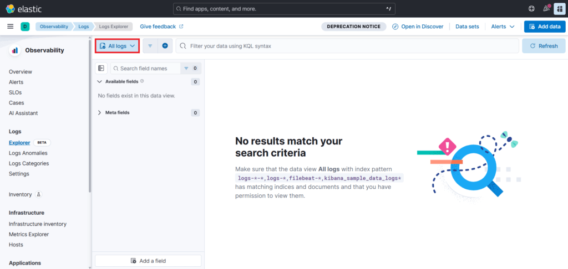Open Inventory in sidebar

point(21,194)
